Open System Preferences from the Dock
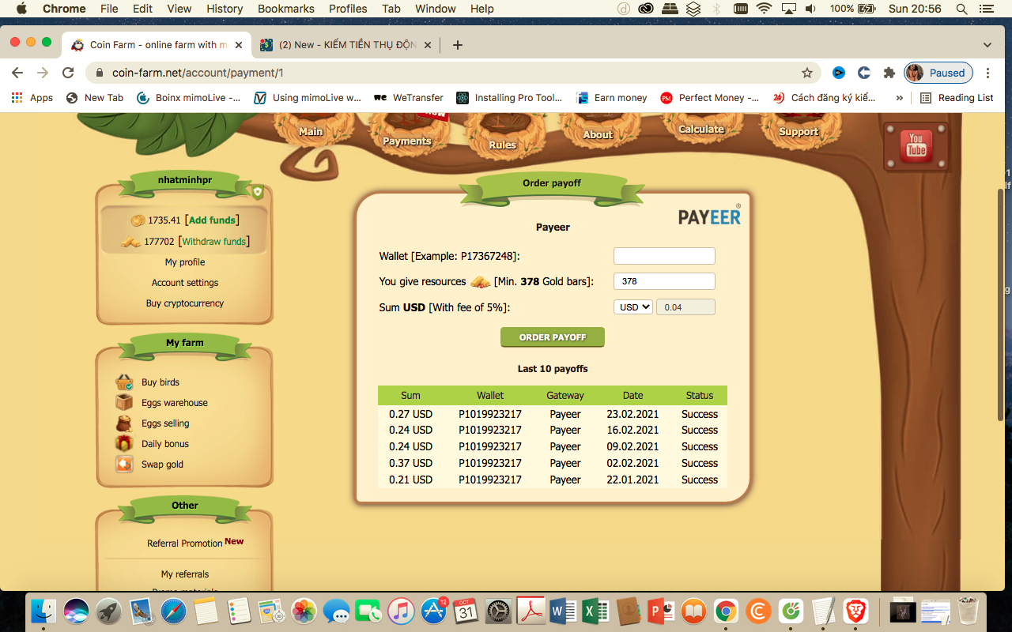The image size is (1012, 632). click(x=499, y=611)
